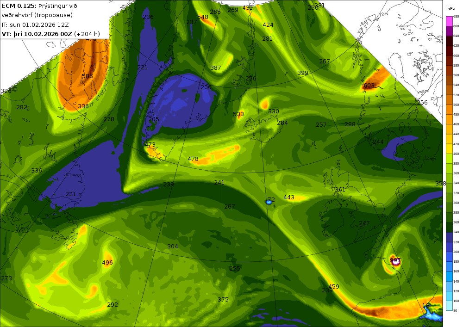This screenshot has height=327, width=463.
Task: Click the 358 label at the right edge
Action: 441,184
